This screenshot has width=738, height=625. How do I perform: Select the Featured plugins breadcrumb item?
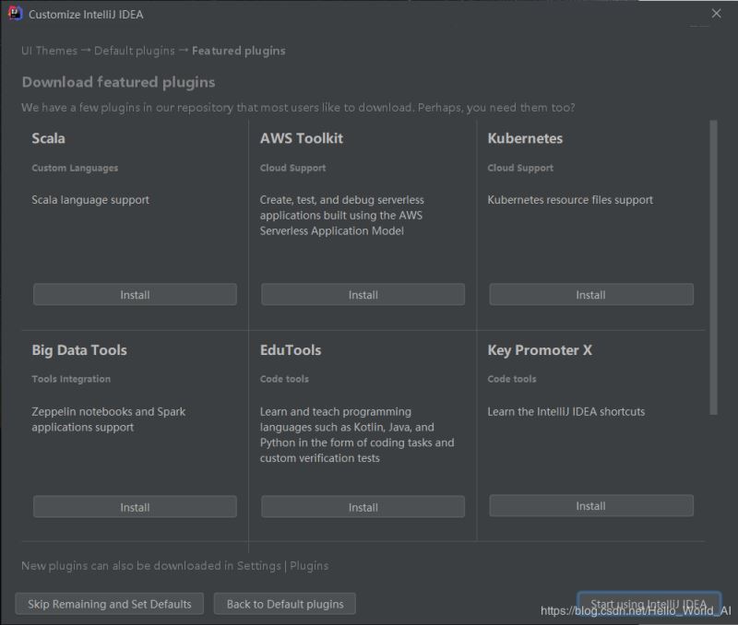click(237, 51)
